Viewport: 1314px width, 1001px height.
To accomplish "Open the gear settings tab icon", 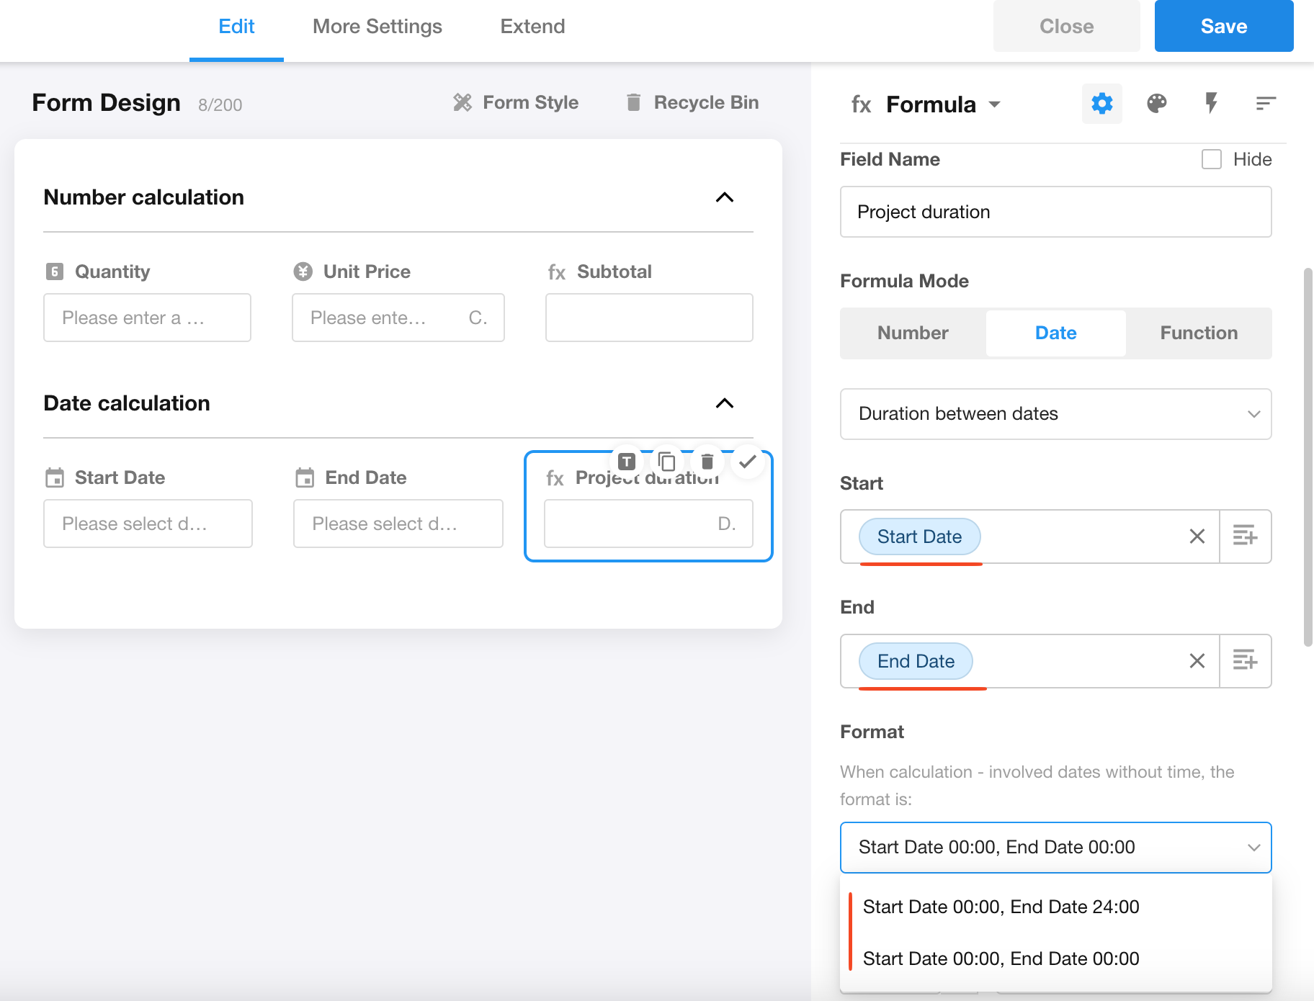I will point(1101,104).
